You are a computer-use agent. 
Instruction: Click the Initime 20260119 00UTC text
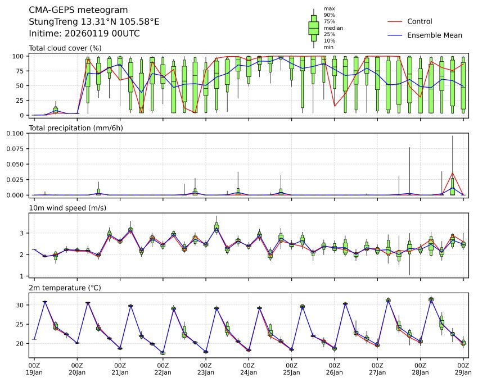point(84,34)
